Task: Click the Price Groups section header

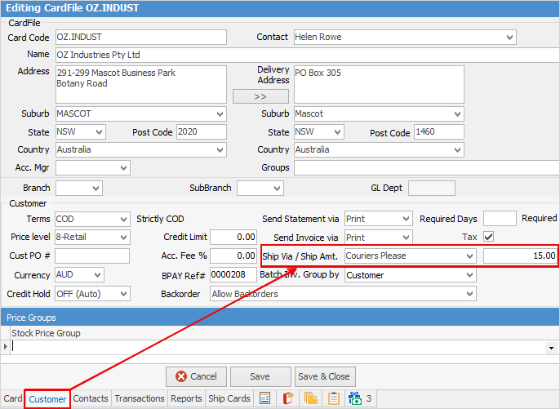Action: [x=280, y=318]
